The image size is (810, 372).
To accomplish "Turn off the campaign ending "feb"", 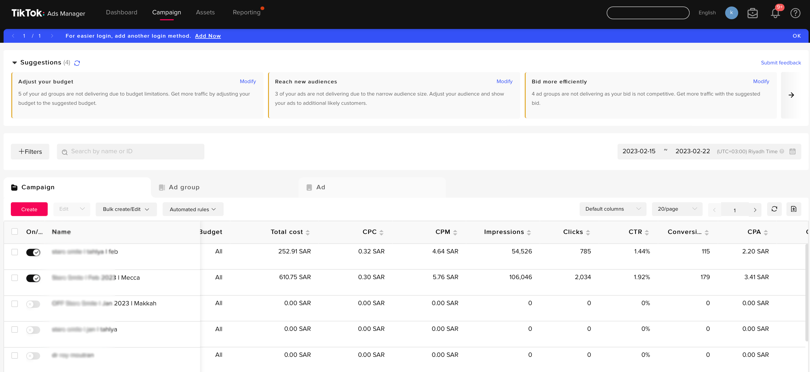I will click(33, 252).
